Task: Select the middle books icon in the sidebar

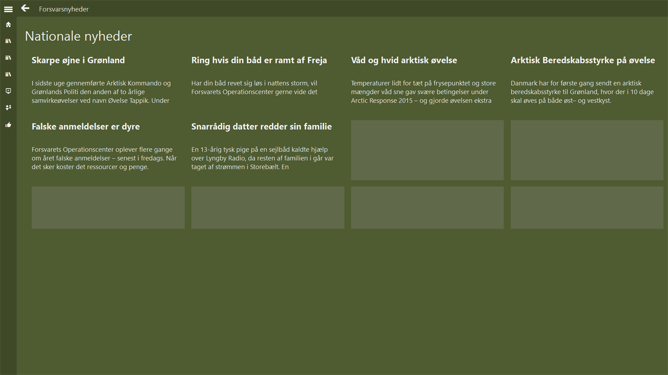Action: tap(8, 58)
